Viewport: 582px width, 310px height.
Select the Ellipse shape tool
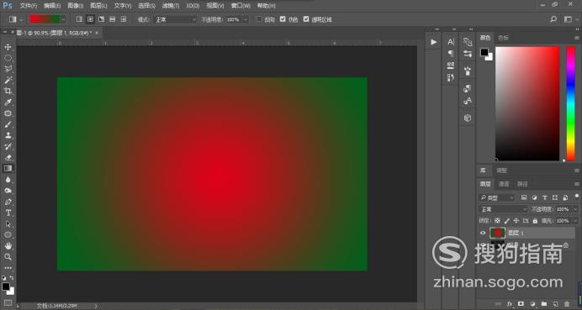click(8, 235)
